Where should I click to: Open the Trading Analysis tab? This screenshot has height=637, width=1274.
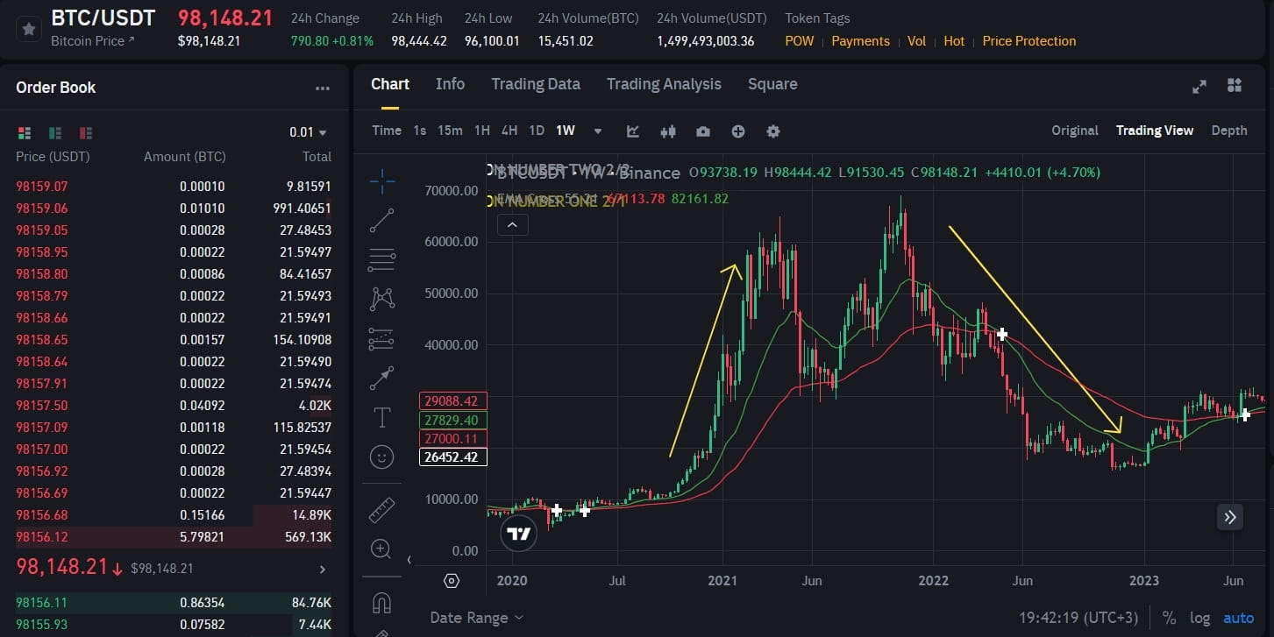click(664, 84)
